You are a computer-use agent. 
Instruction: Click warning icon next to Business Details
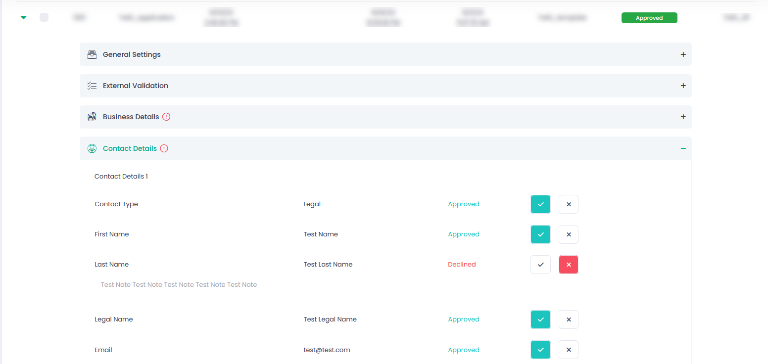166,117
